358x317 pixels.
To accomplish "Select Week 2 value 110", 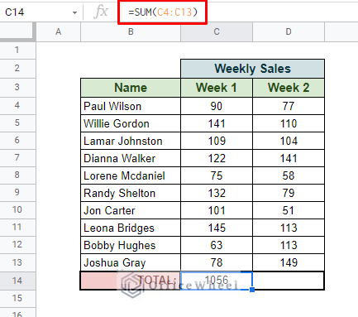I will coord(289,123).
